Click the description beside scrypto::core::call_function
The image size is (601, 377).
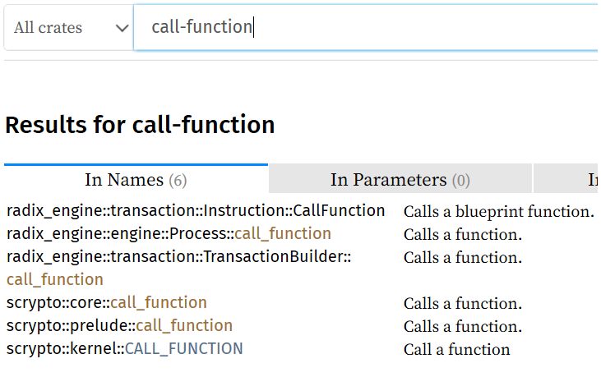coord(462,304)
